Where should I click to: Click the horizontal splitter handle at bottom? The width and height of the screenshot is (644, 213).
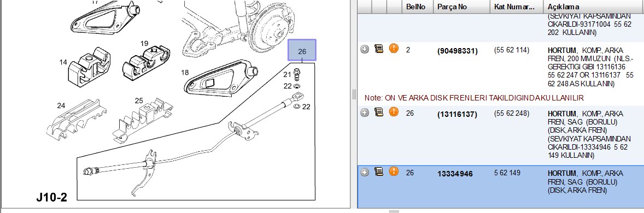(x=394, y=211)
